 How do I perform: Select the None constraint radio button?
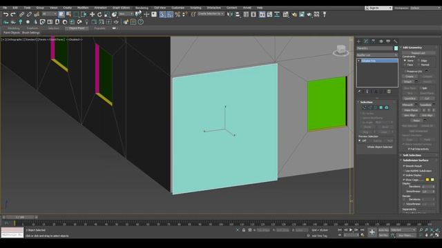[405, 61]
